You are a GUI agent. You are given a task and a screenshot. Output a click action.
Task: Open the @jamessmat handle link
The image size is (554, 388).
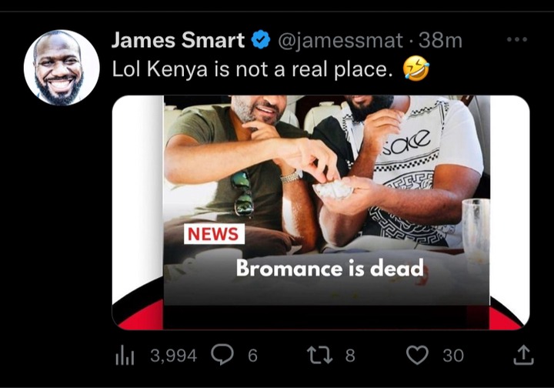click(340, 40)
